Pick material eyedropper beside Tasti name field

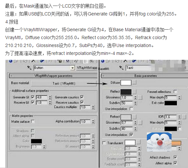(121, 68)
